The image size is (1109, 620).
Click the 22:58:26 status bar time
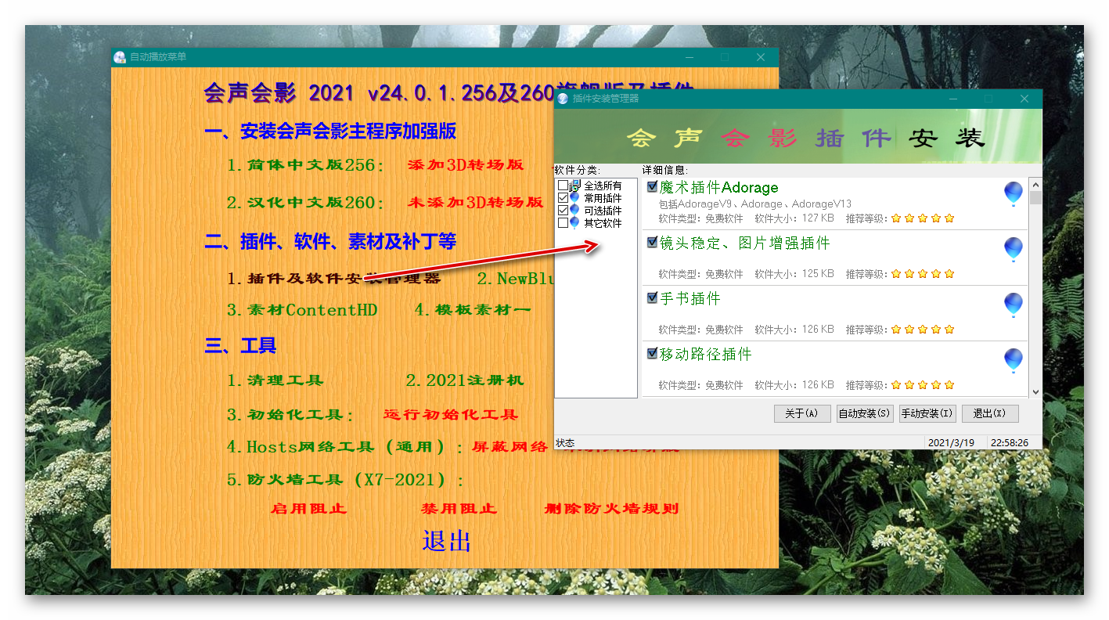[x=1009, y=442]
